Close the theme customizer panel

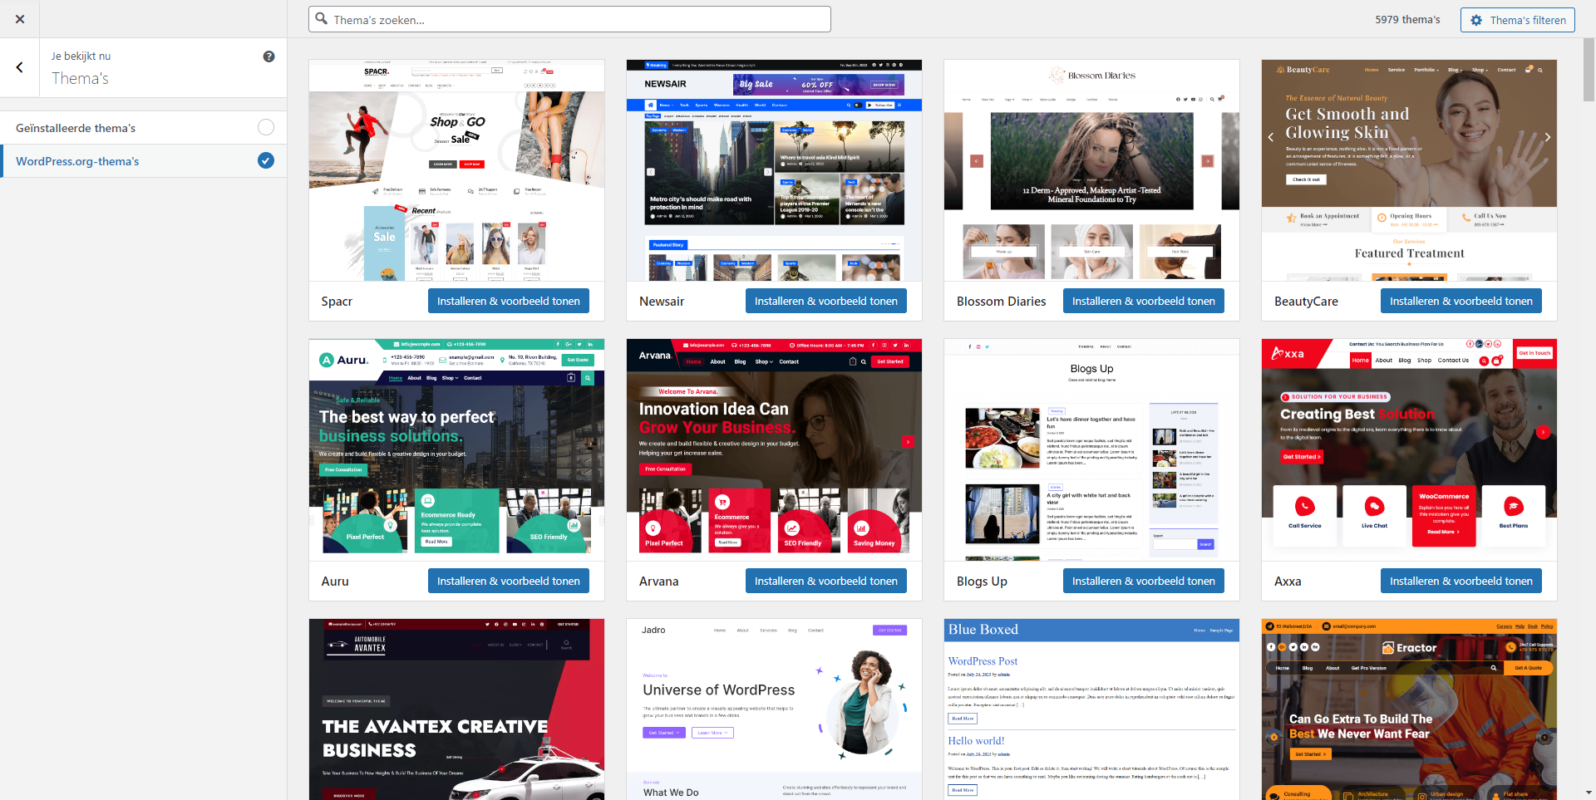click(x=20, y=19)
